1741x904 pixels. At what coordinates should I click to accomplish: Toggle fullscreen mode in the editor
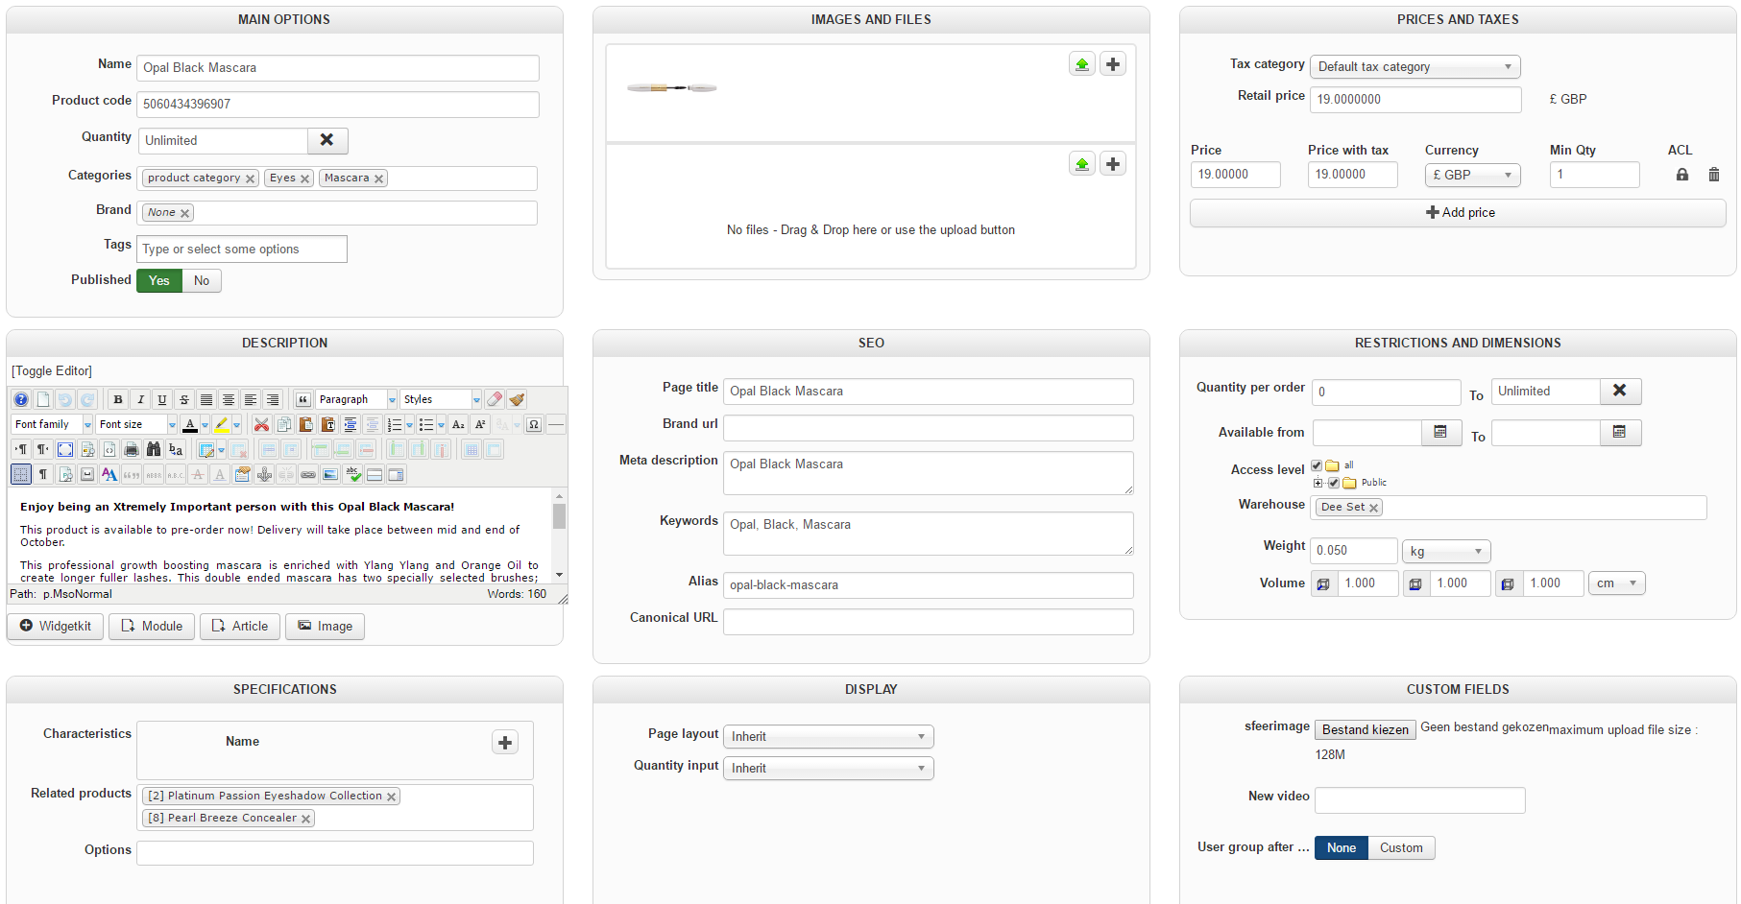point(65,449)
